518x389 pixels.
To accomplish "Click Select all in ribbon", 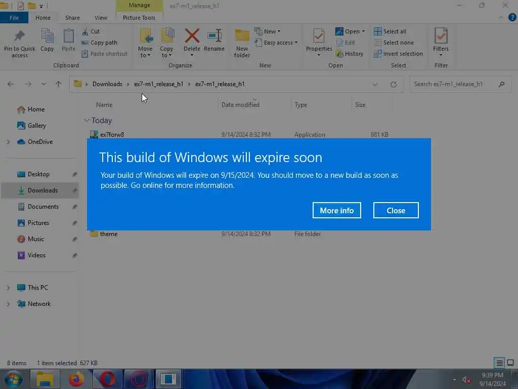I will [x=390, y=31].
